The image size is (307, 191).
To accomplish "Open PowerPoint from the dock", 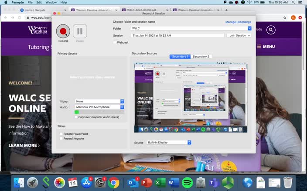I will 147,182.
